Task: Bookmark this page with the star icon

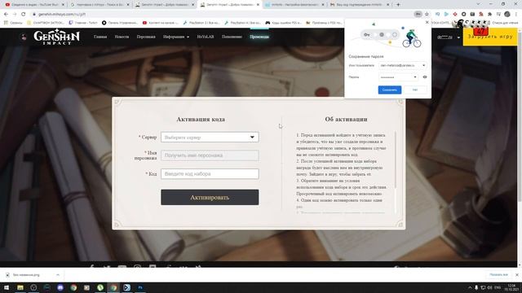Action: [427, 14]
